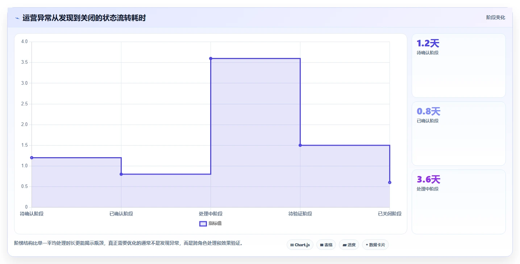Click the 1.2天 value text

coord(428,43)
